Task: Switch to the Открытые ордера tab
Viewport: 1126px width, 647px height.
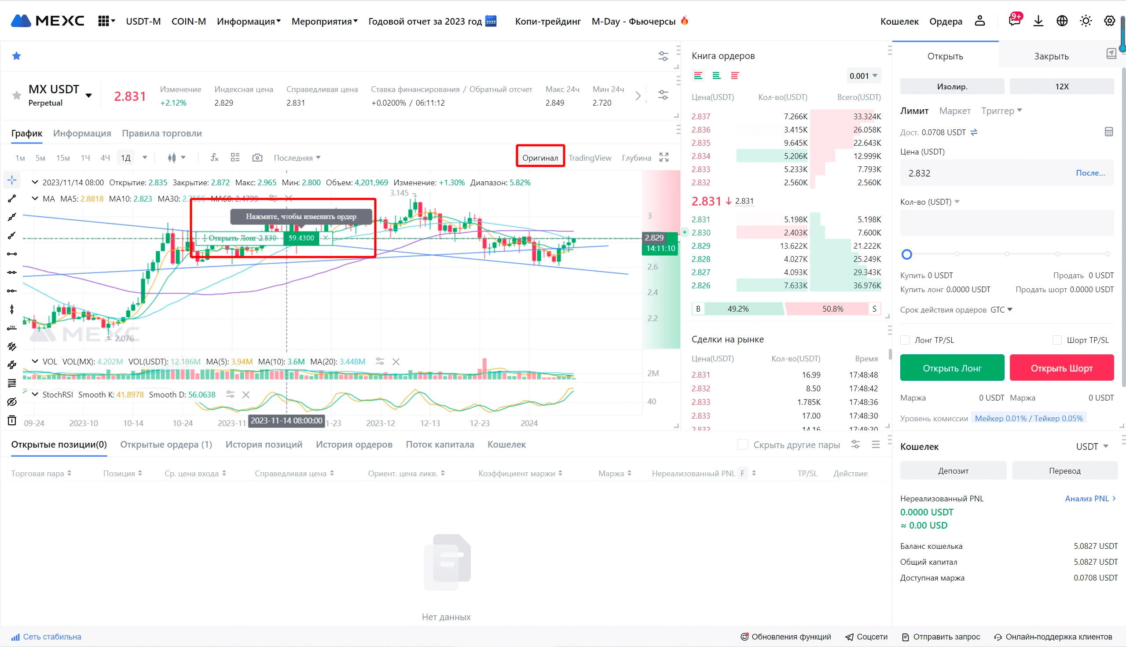Action: click(166, 445)
